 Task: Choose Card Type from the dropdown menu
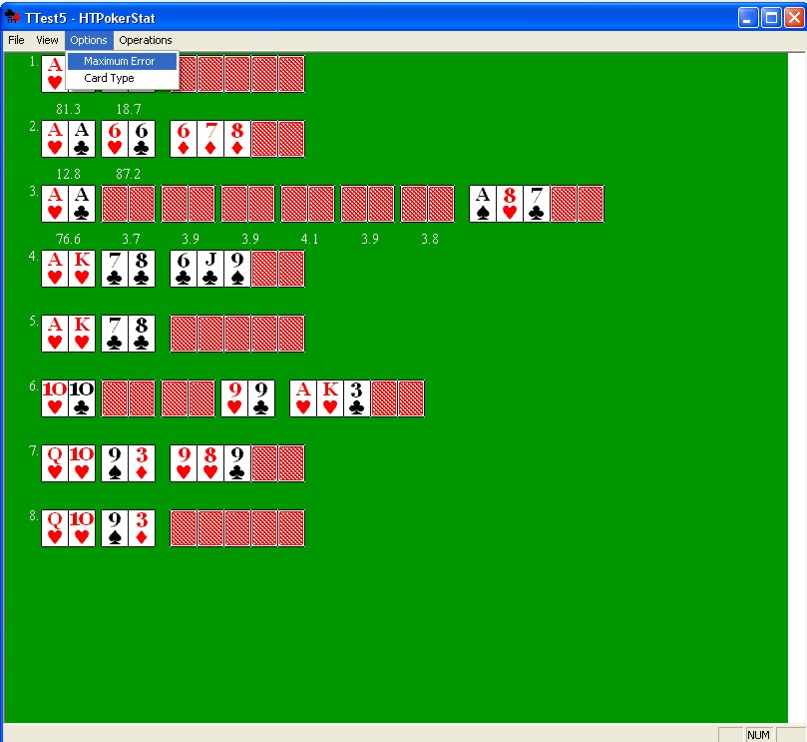(x=109, y=78)
